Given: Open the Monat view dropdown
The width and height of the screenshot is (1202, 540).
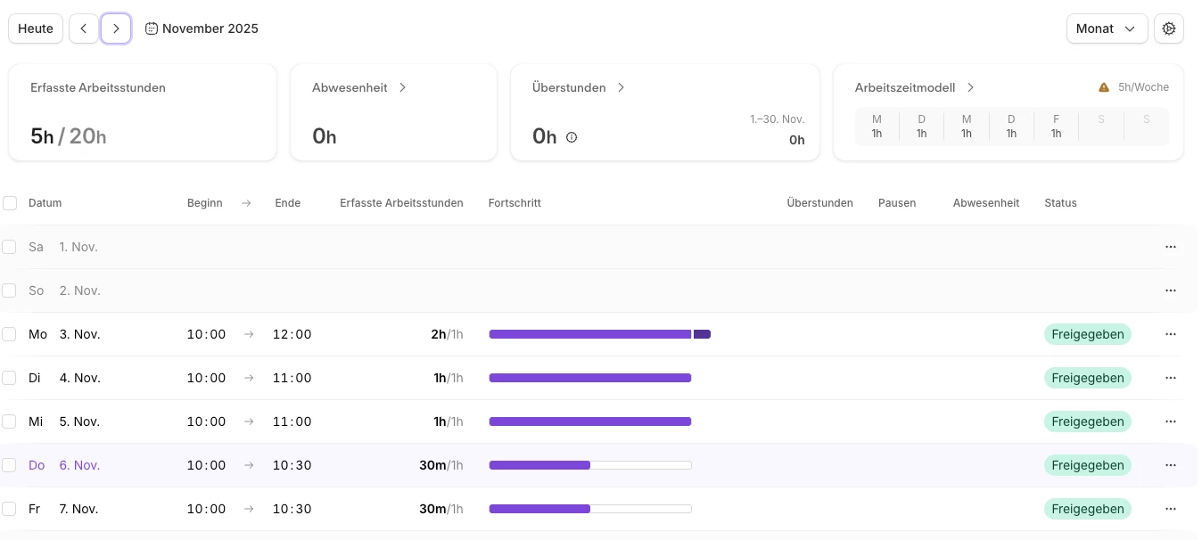Looking at the screenshot, I should click(1106, 29).
